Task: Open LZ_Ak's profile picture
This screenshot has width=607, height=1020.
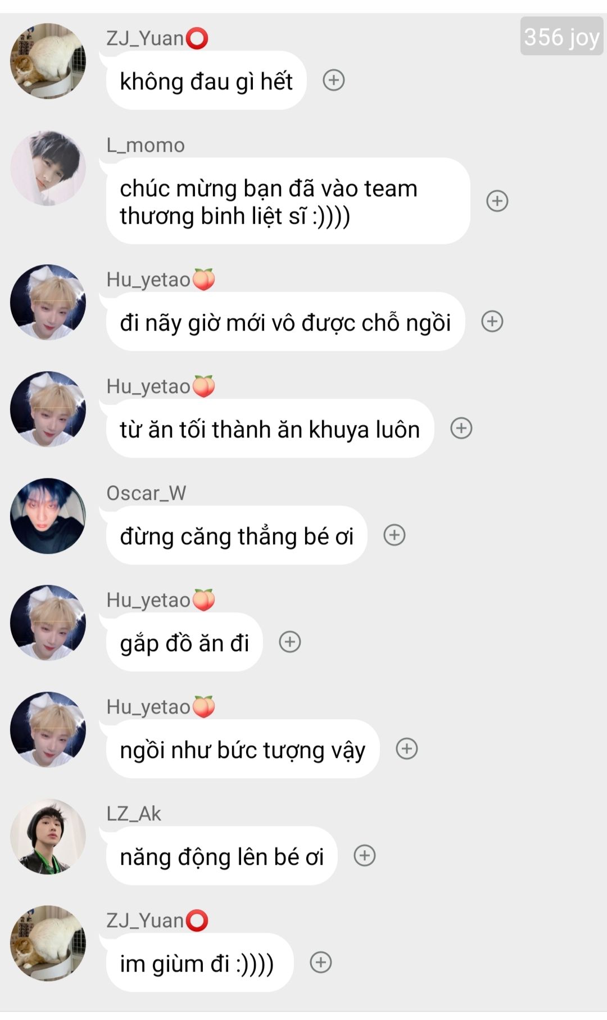Action: tap(48, 836)
